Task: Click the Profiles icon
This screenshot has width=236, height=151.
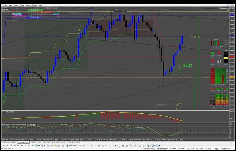Action: tap(42, 146)
